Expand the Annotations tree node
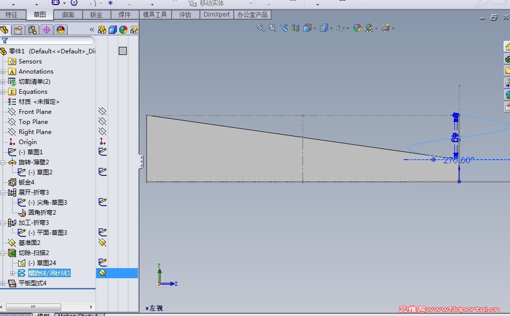 click(x=3, y=72)
